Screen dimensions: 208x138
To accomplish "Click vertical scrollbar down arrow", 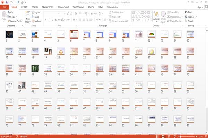I will (x=207, y=132).
